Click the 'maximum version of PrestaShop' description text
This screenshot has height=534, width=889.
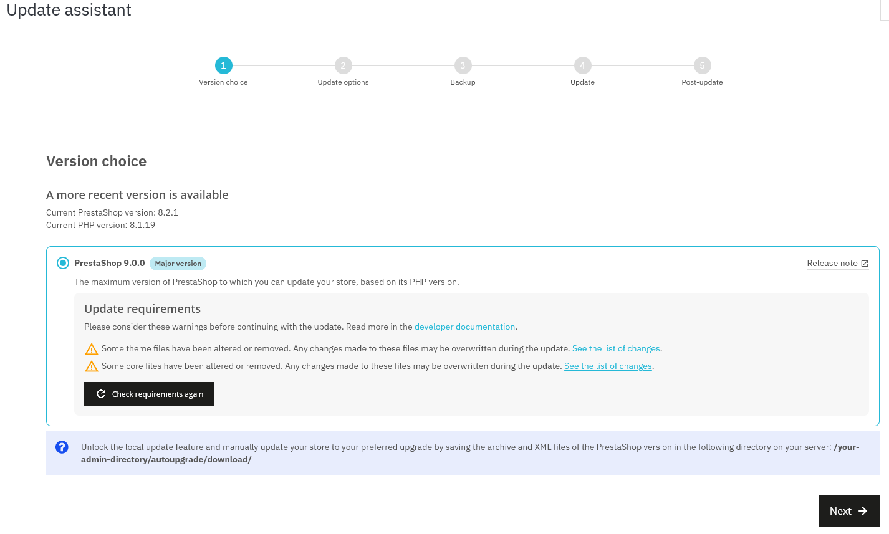click(267, 282)
